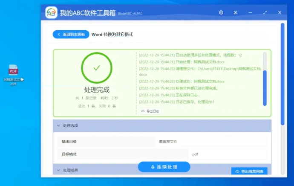Click log line 所有文件都已经处理完成

[178, 88]
